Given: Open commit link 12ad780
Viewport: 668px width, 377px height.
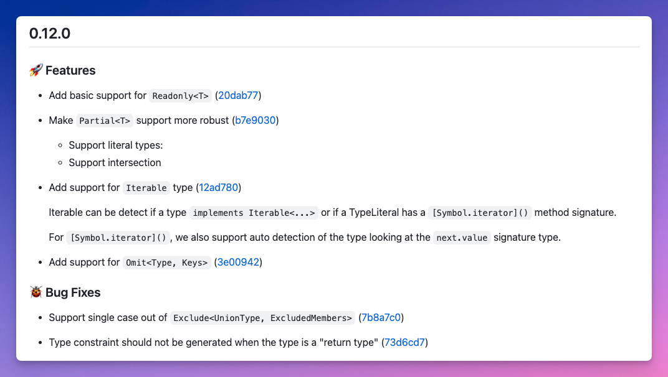Looking at the screenshot, I should (x=218, y=187).
